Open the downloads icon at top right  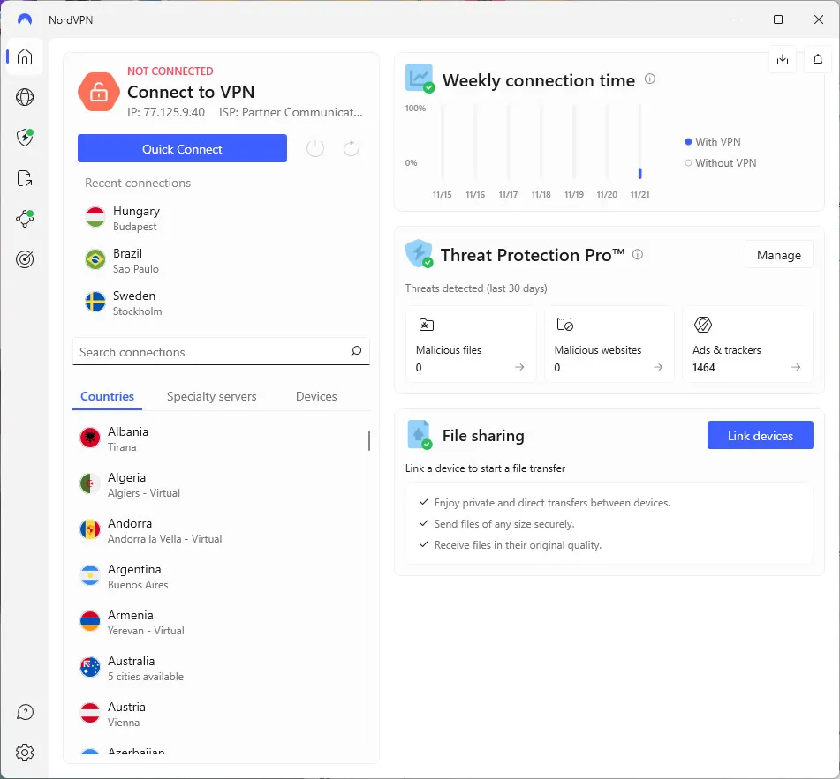(x=783, y=59)
